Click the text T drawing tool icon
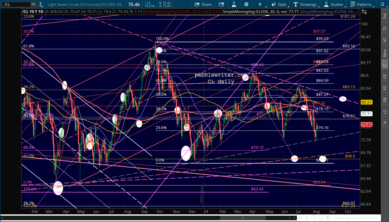 tap(328, 218)
